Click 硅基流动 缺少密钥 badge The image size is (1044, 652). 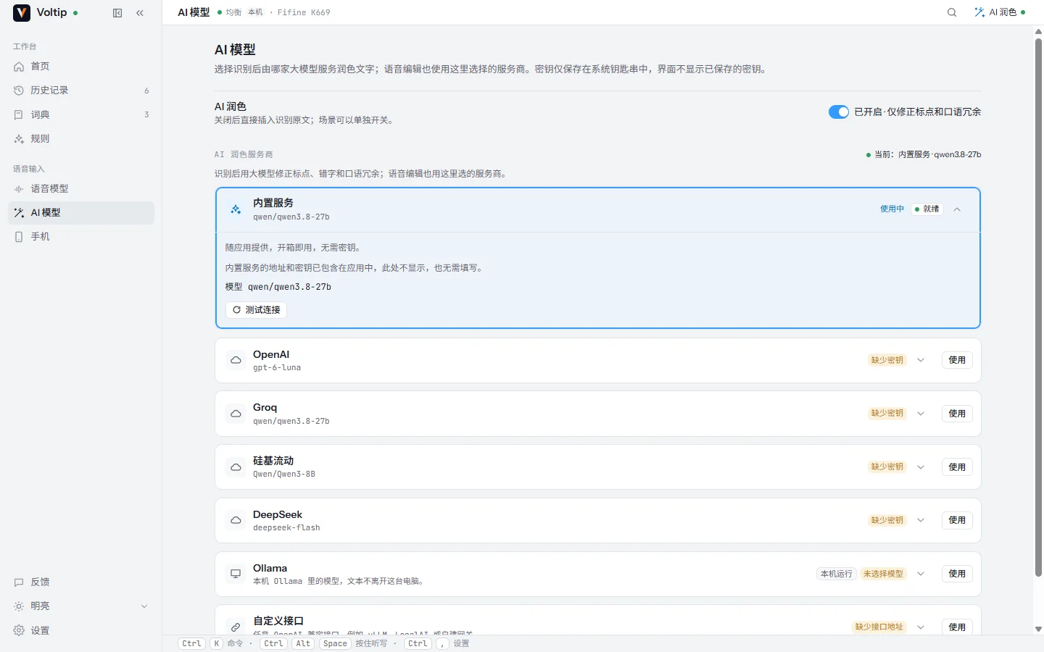887,467
